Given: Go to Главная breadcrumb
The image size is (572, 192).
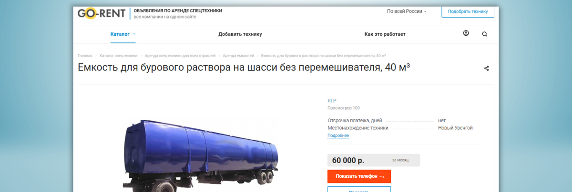Looking at the screenshot, I should (x=85, y=56).
